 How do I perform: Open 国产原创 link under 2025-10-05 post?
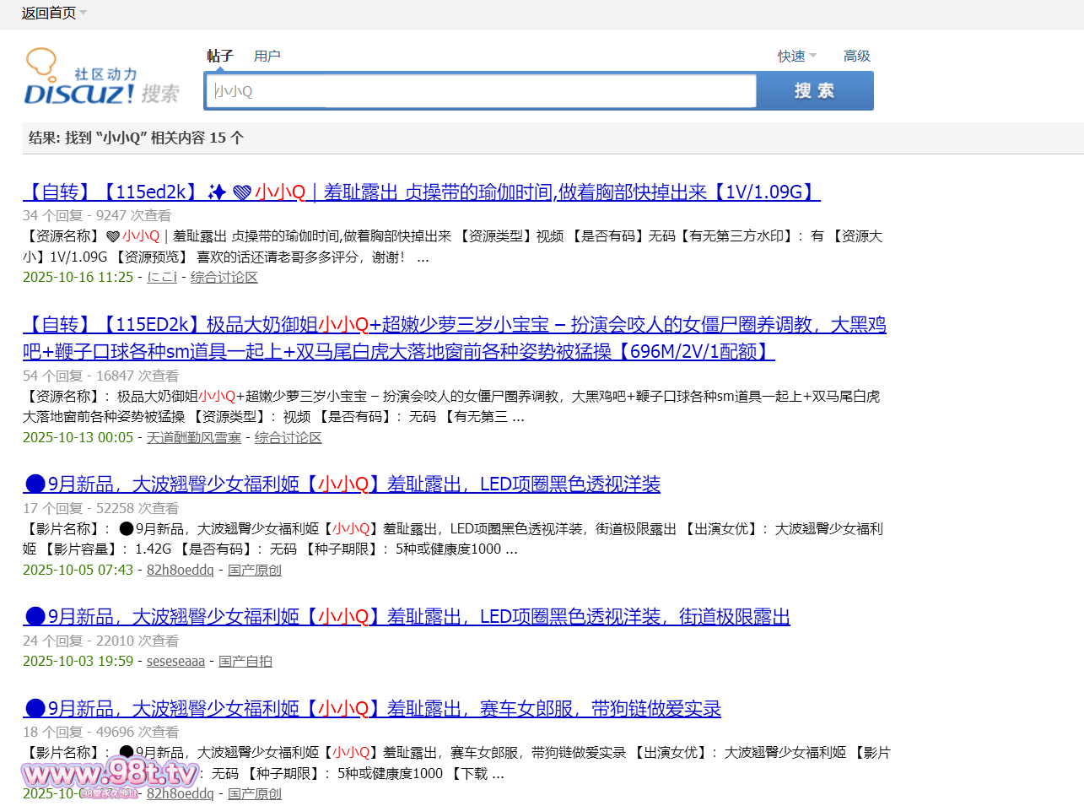pos(255,571)
